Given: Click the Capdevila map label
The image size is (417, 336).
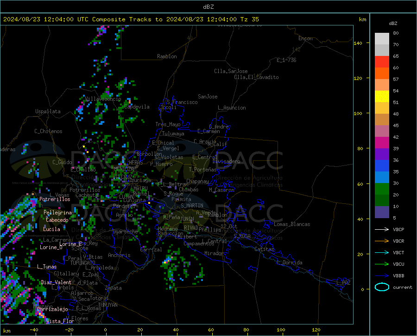Looking at the screenshot, I should (137, 107).
